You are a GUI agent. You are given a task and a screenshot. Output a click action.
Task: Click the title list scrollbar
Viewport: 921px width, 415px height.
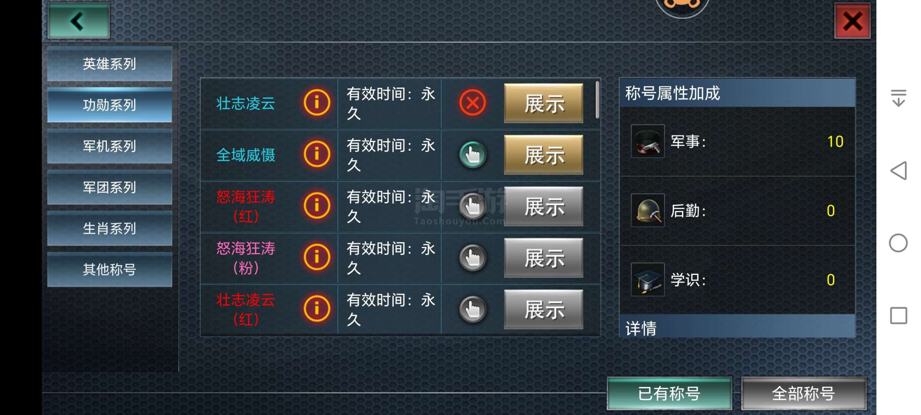(x=598, y=100)
